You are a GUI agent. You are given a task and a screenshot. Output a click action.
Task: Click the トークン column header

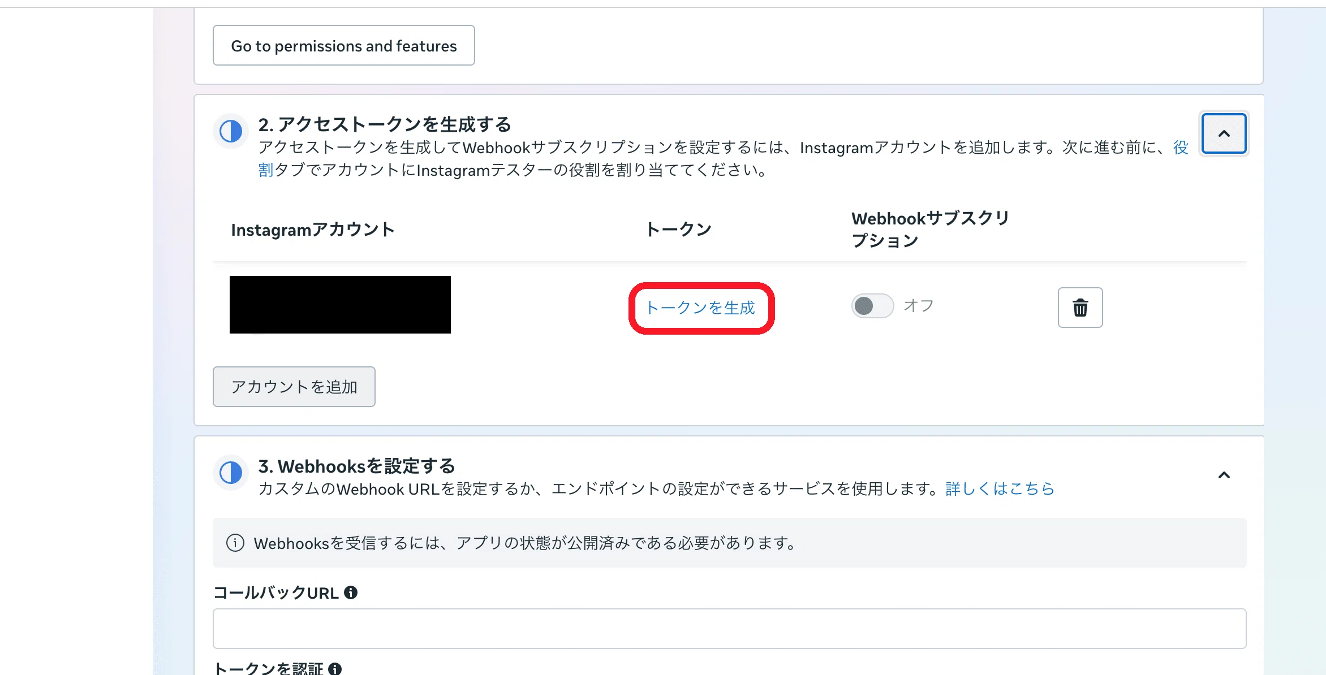[679, 230]
